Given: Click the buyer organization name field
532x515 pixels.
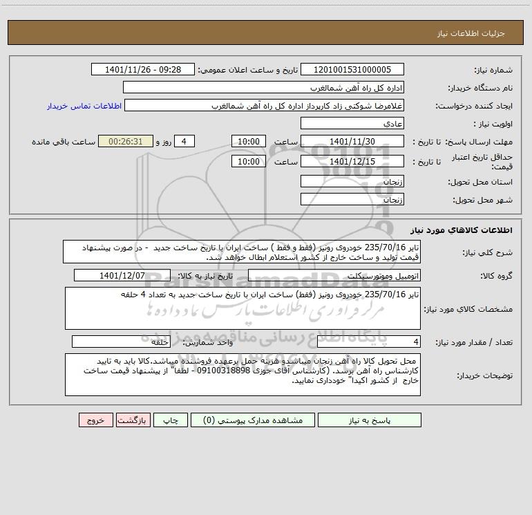Looking at the screenshot, I should click(x=263, y=88).
